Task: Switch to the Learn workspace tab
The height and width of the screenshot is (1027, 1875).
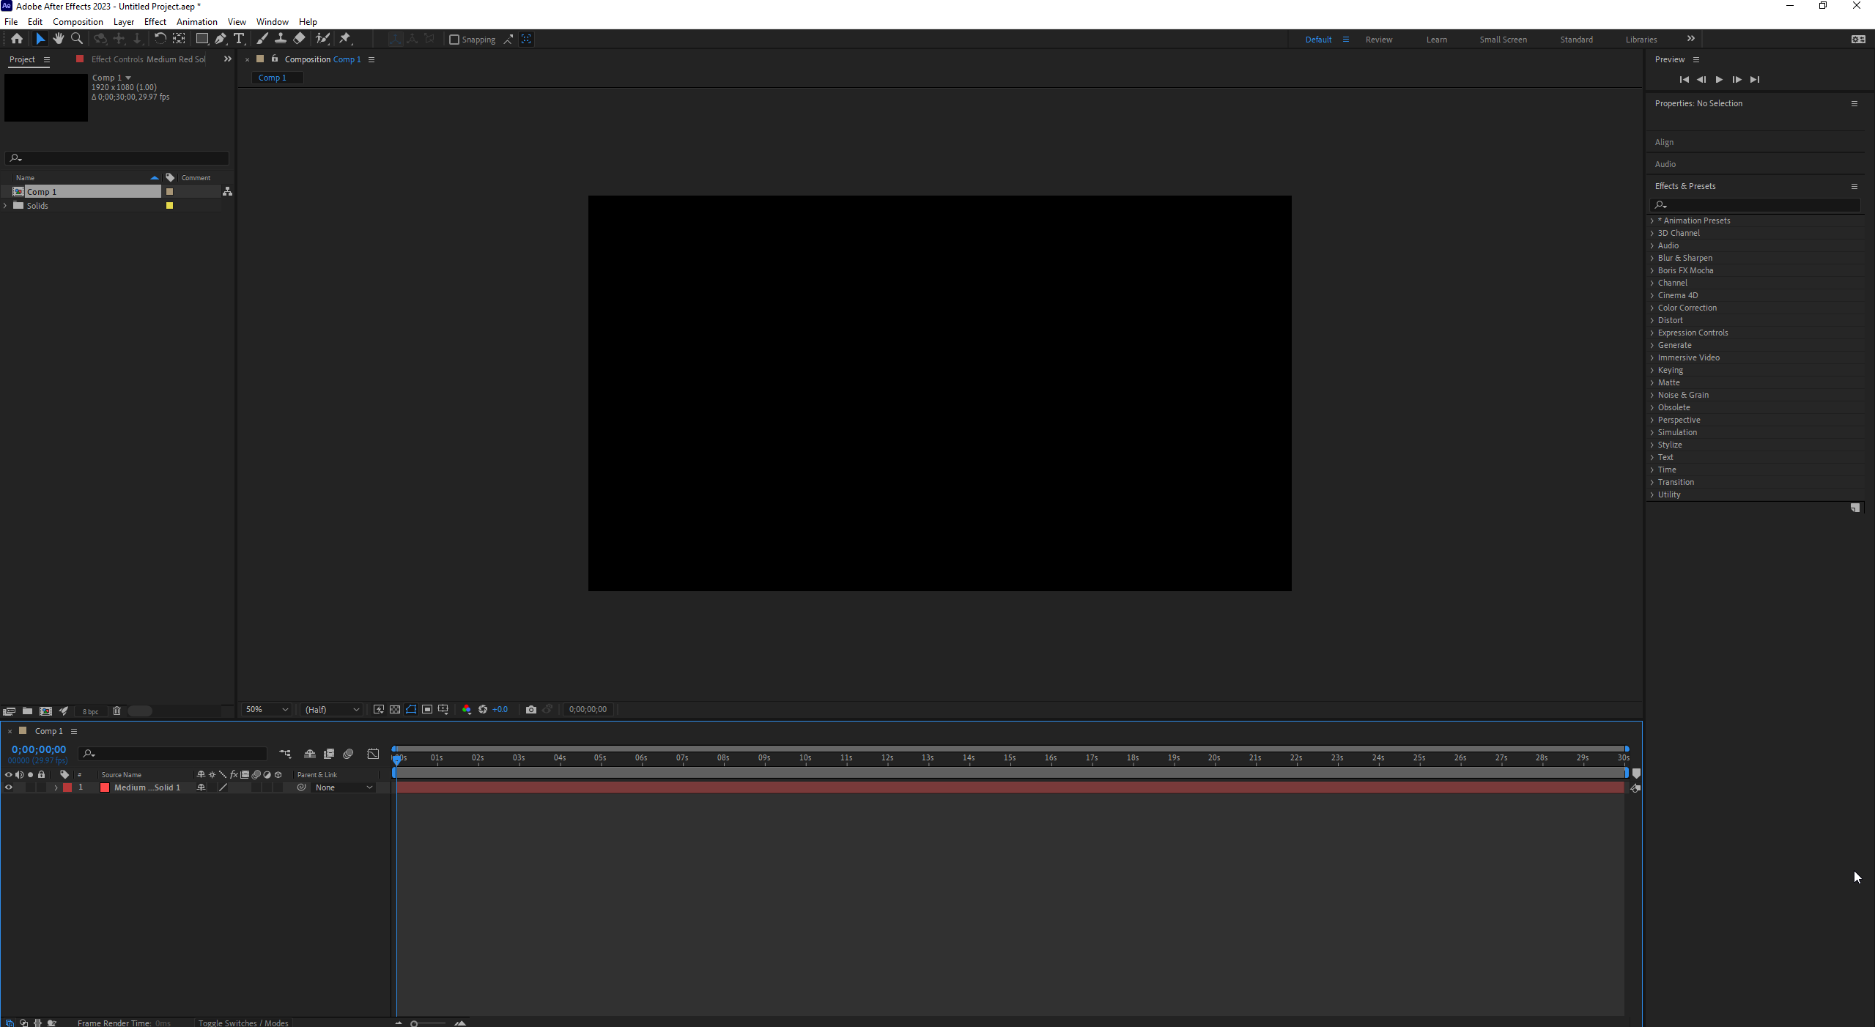Action: 1436,40
